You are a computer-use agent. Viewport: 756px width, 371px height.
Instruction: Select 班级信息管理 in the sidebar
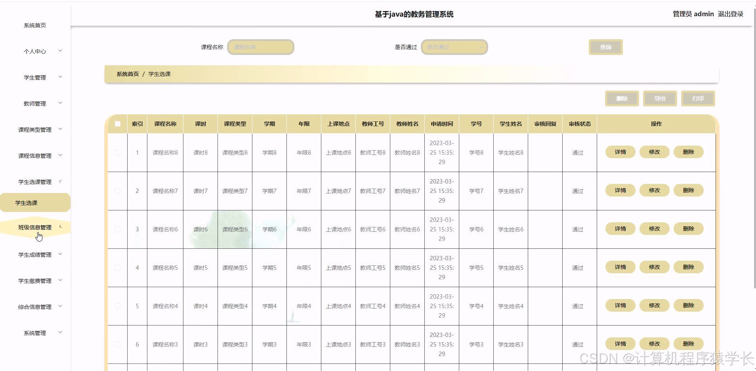coord(35,227)
